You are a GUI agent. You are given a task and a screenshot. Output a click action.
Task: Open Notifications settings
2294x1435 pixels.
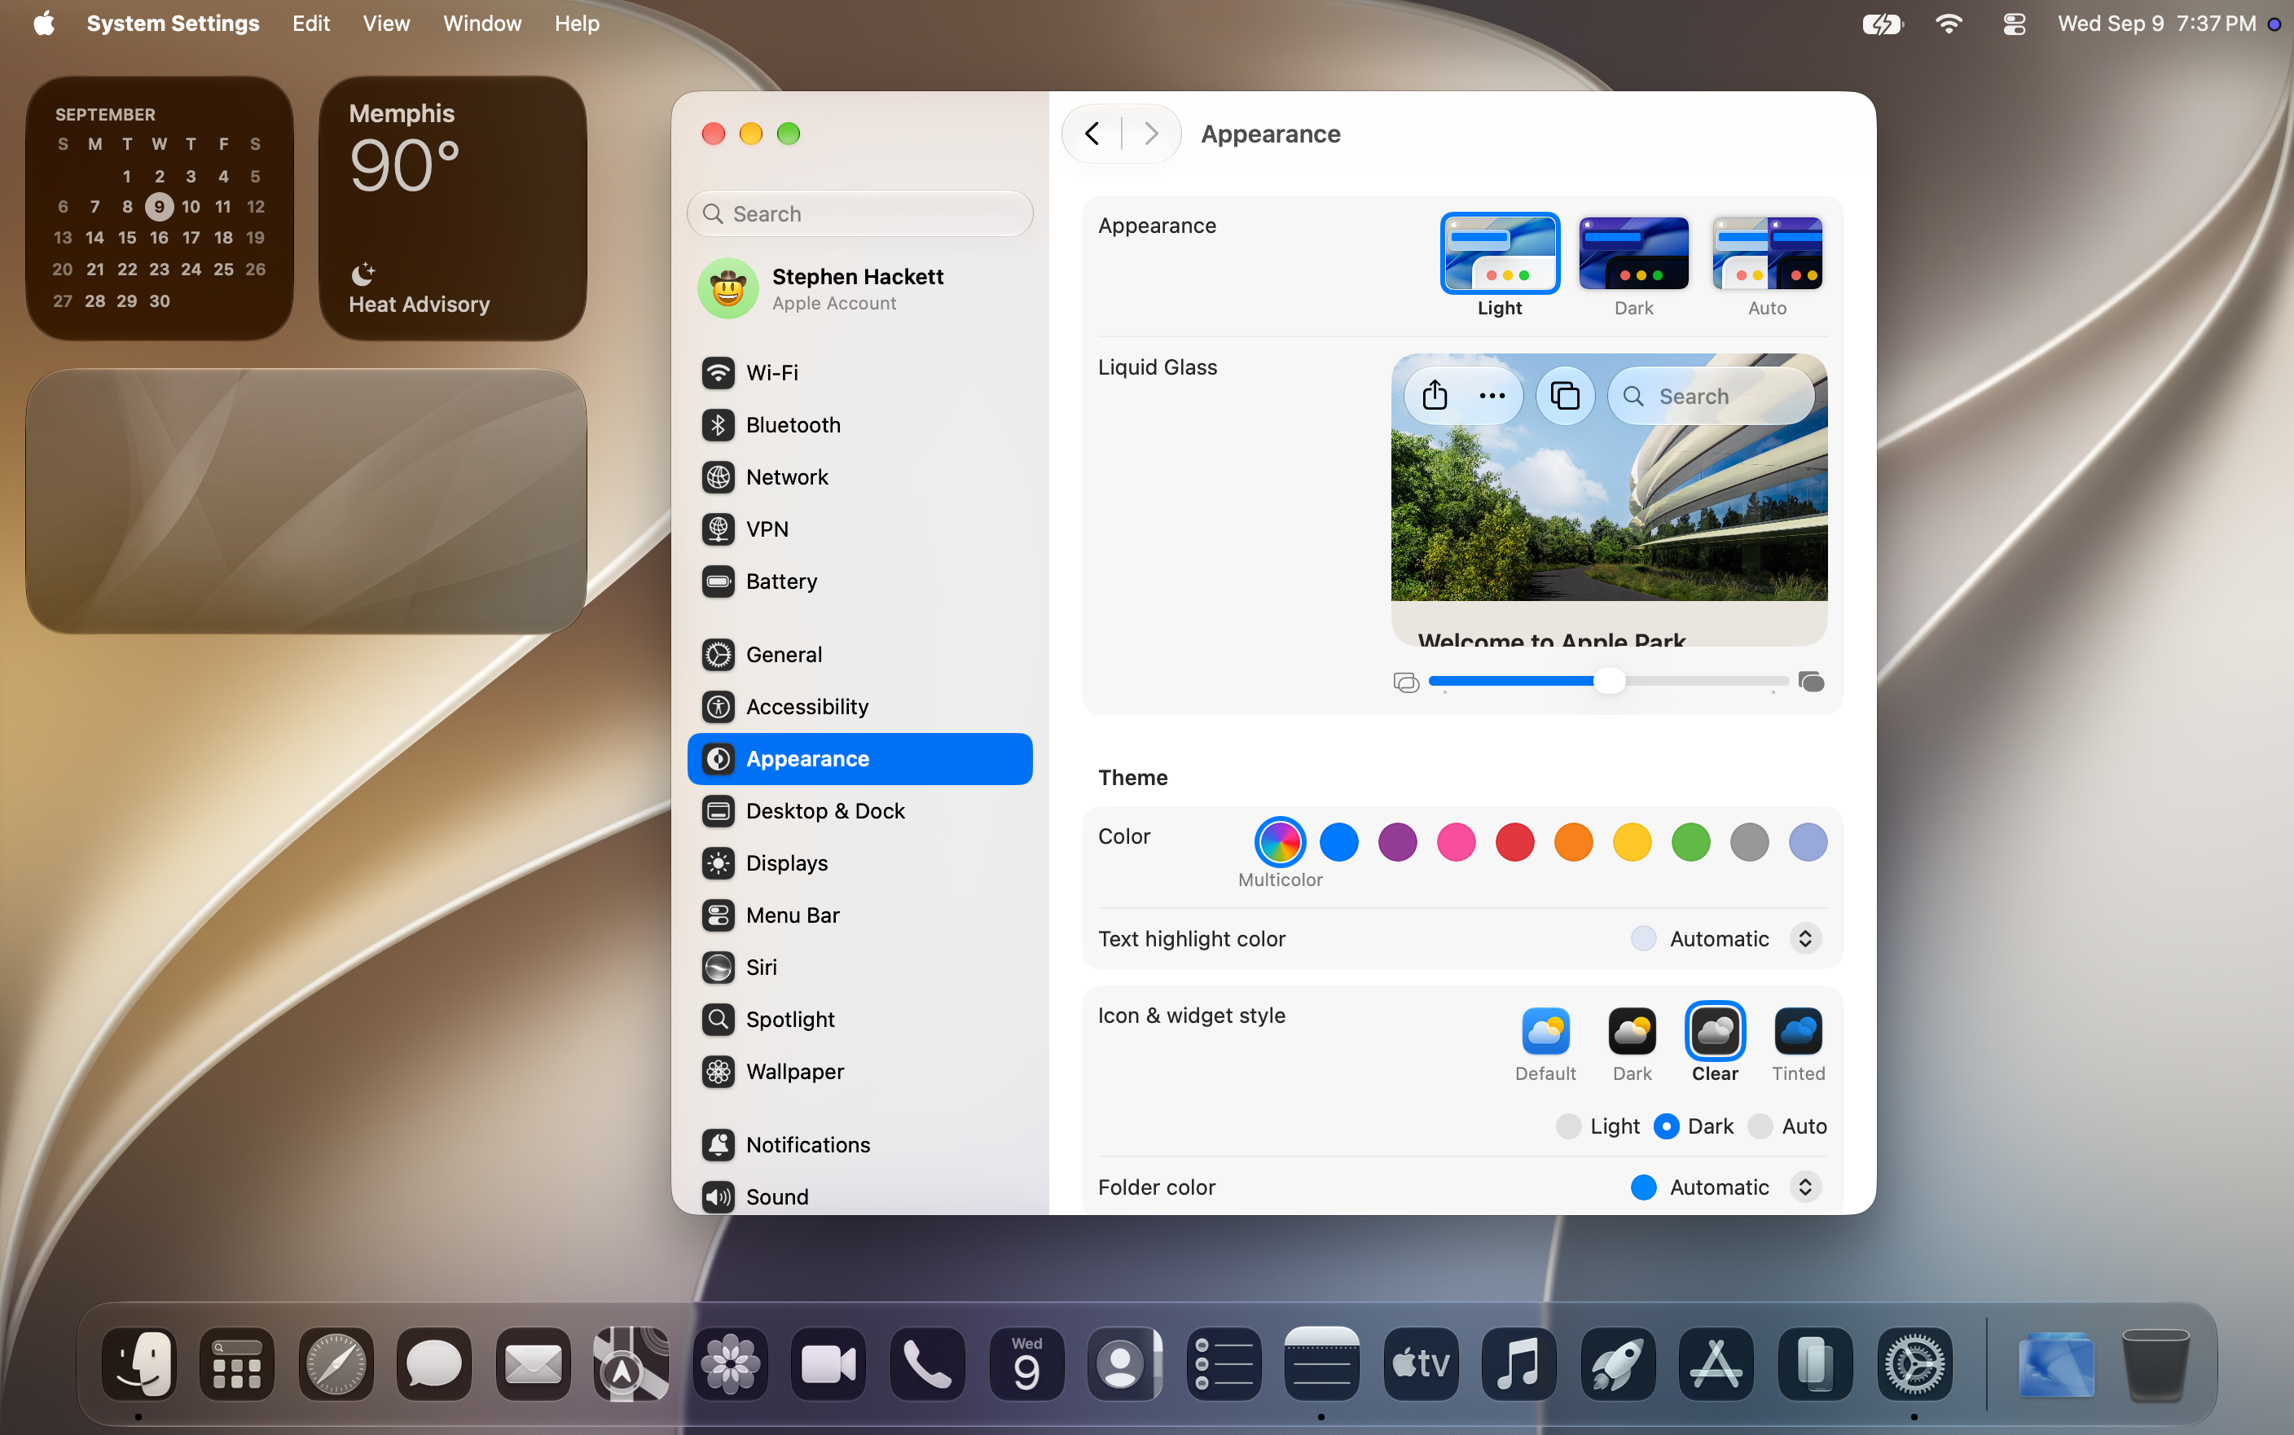click(x=859, y=1144)
